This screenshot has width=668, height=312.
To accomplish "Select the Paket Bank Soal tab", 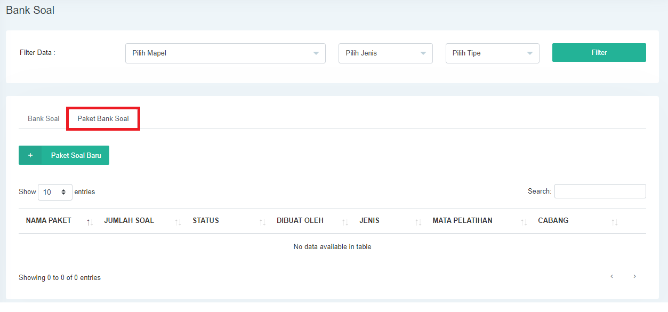I will pyautogui.click(x=103, y=118).
